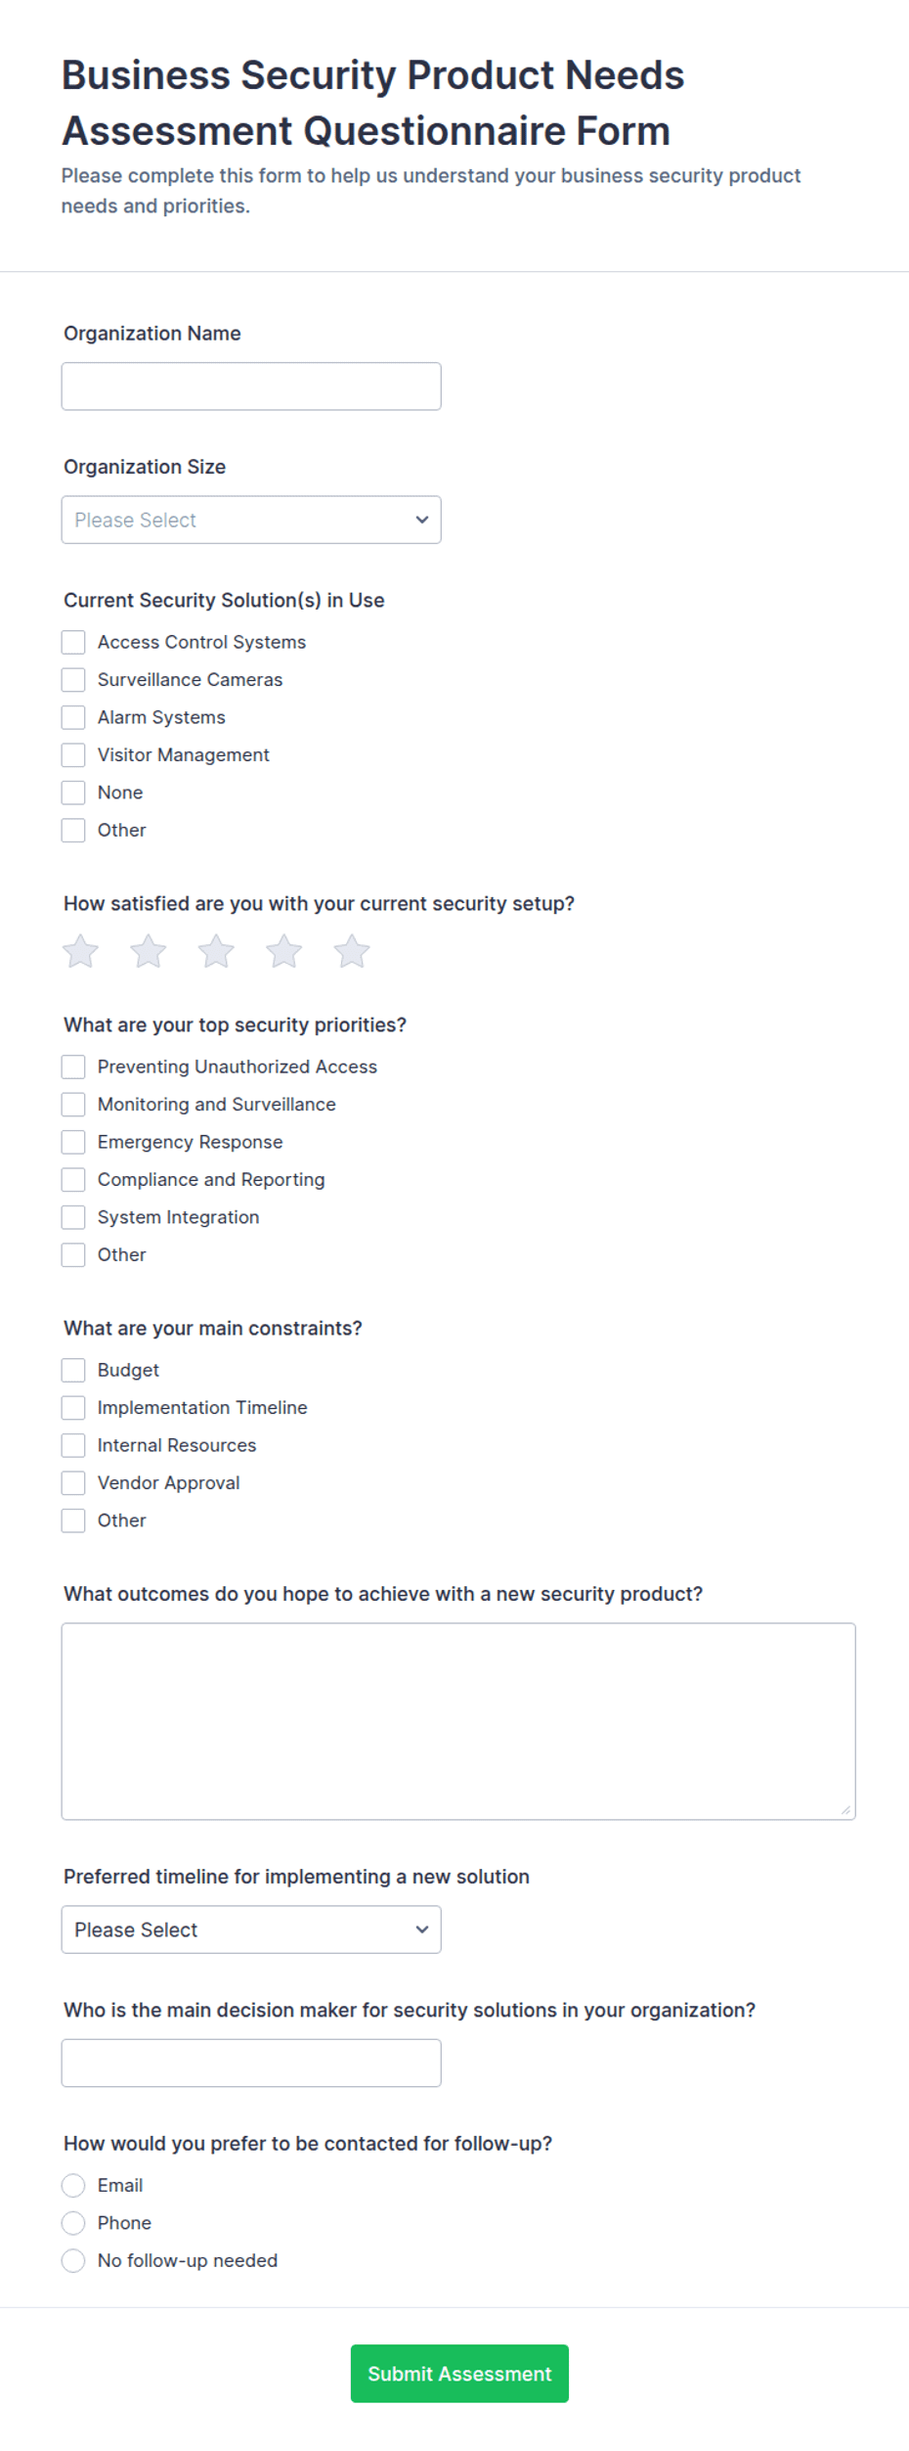The image size is (909, 2451).
Task: Pick the fourth star rating
Action: click(x=284, y=951)
